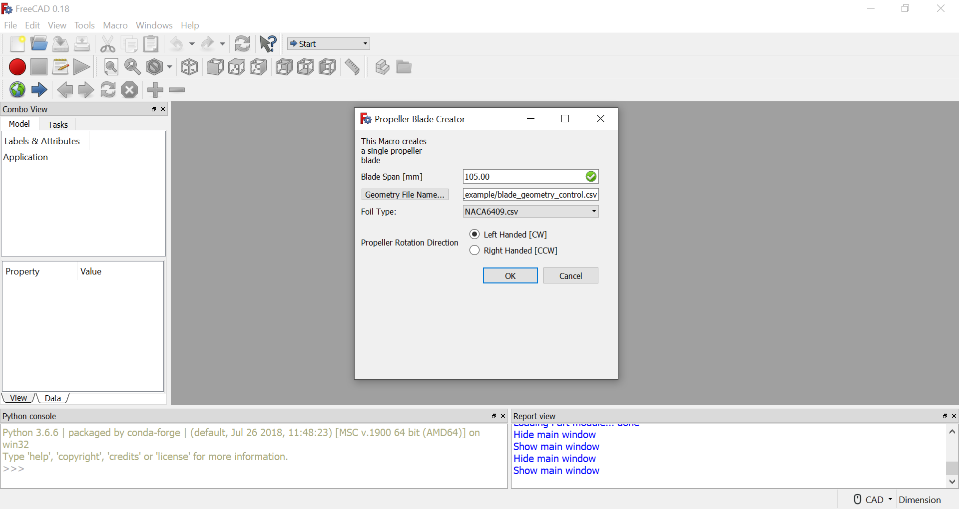Create a new part icon
The image size is (959, 509).
click(382, 67)
